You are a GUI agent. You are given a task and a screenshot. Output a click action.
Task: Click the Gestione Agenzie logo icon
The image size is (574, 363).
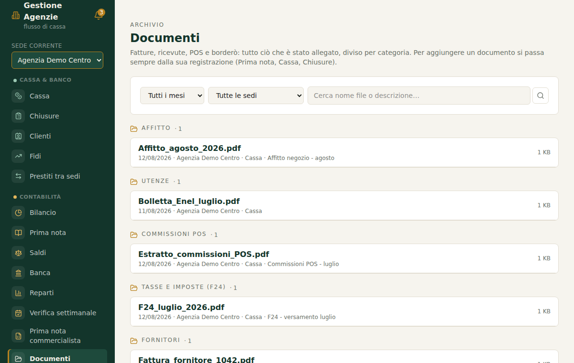(16, 15)
